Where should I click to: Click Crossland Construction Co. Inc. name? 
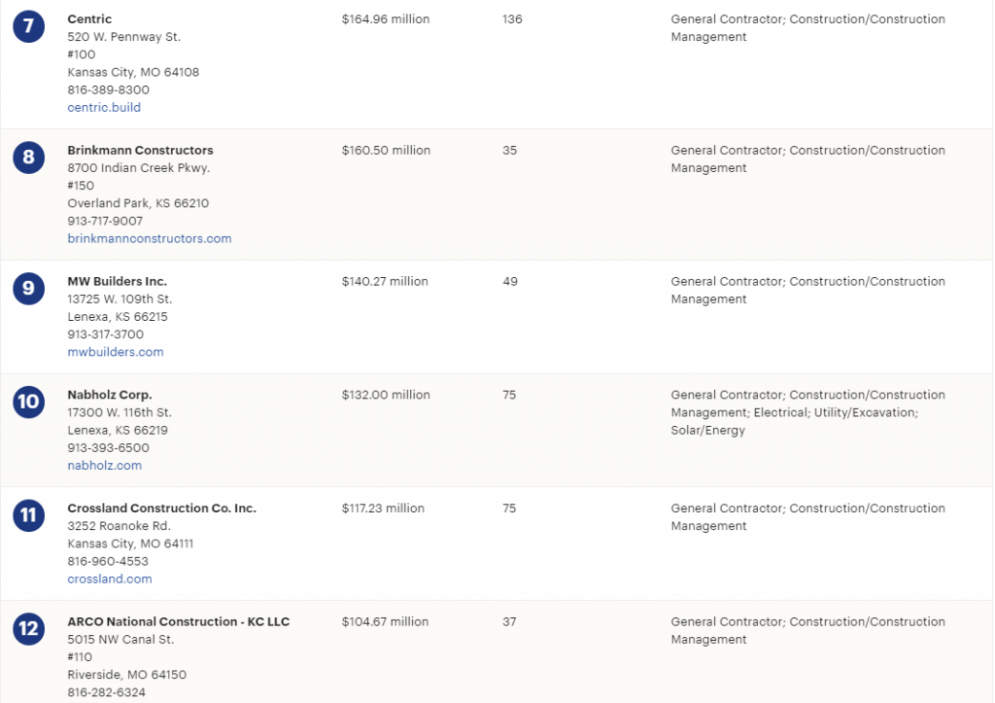pyautogui.click(x=162, y=508)
